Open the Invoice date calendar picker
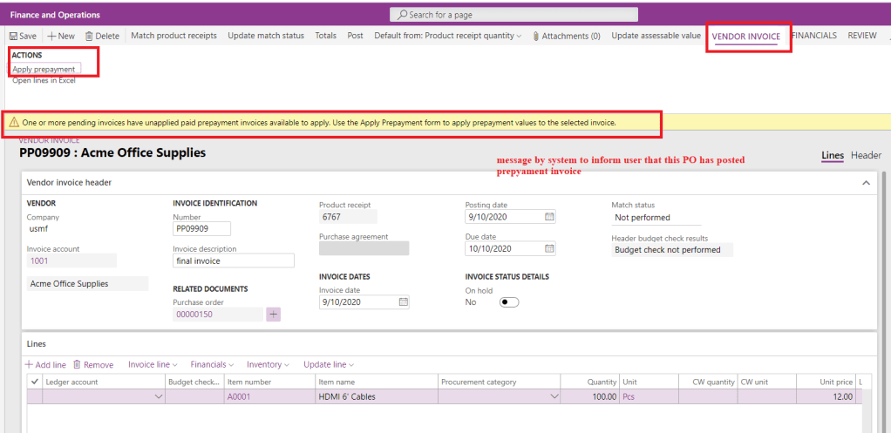Screen dimensions: 891x433 (403, 302)
